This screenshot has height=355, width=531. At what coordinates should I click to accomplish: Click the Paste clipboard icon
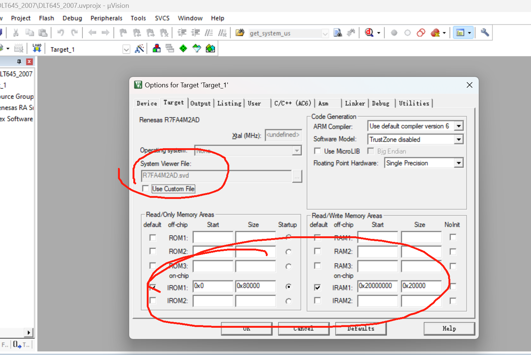pyautogui.click(x=43, y=33)
